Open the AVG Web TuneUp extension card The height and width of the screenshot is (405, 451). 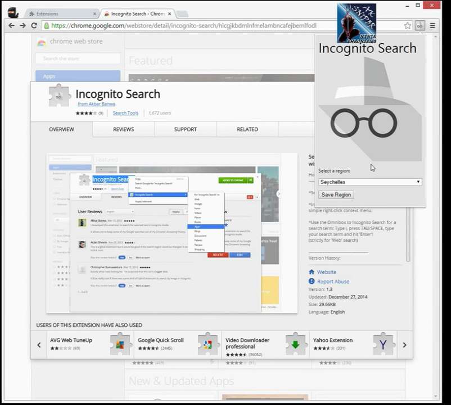tap(90, 345)
